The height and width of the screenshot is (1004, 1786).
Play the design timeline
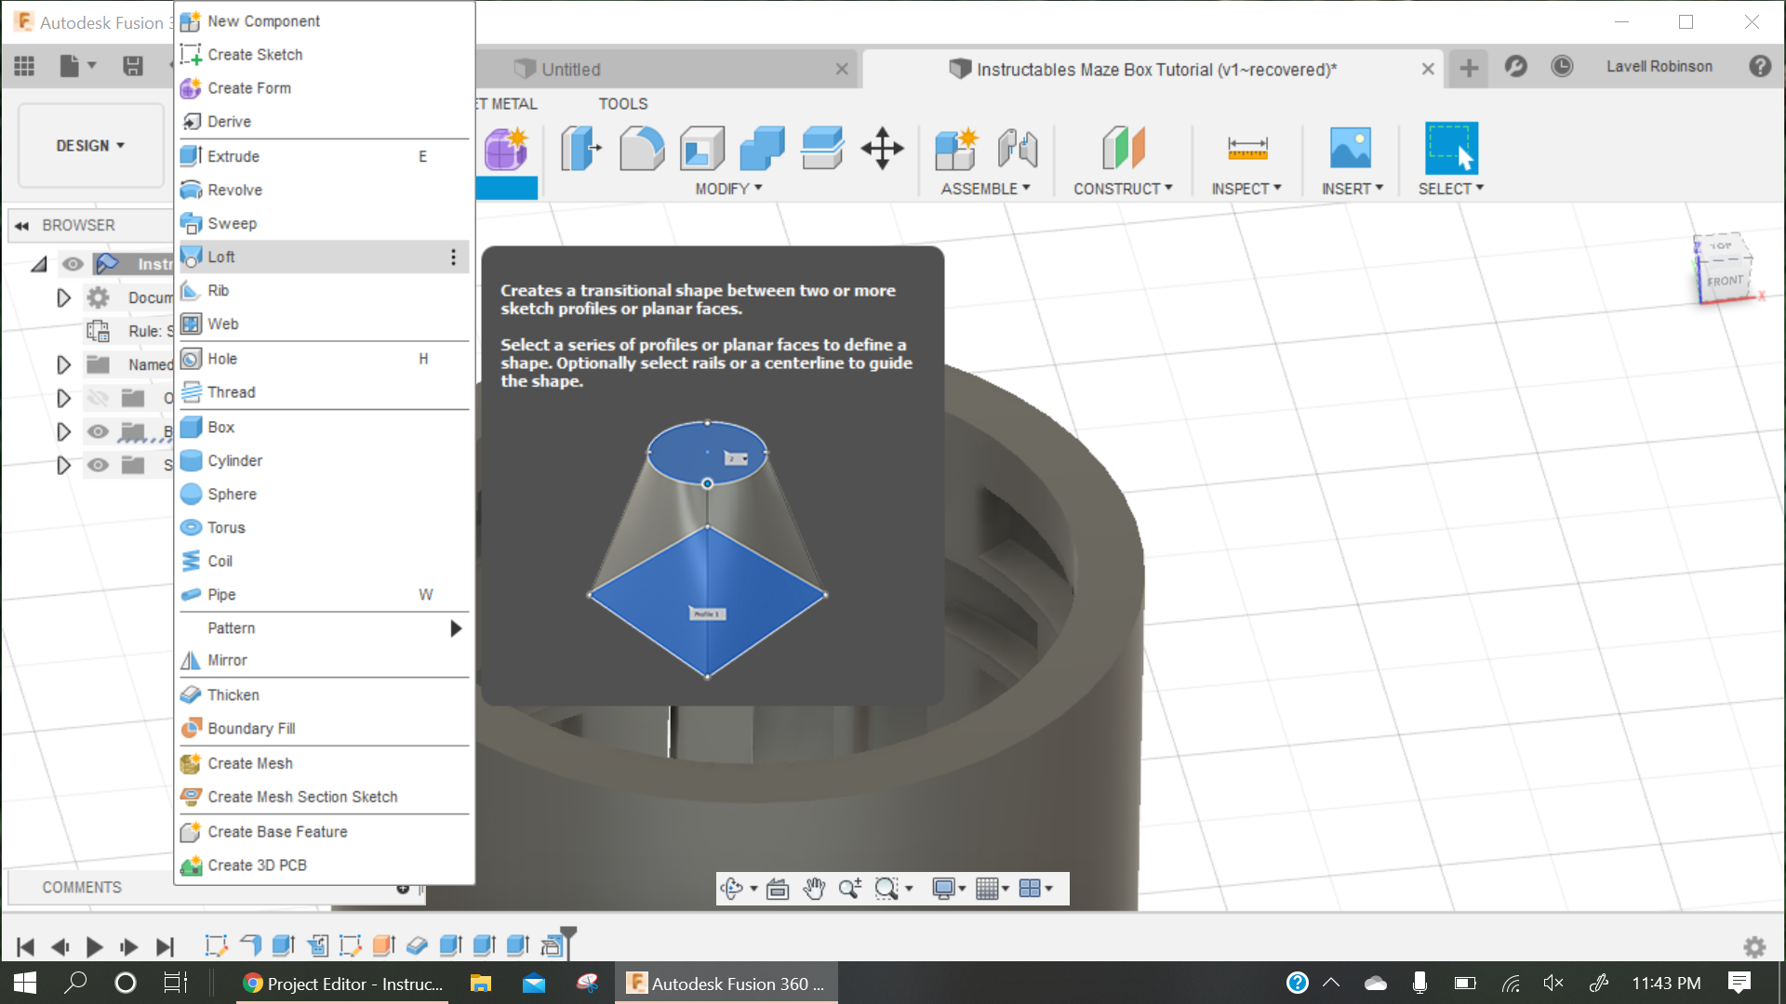[x=94, y=946]
